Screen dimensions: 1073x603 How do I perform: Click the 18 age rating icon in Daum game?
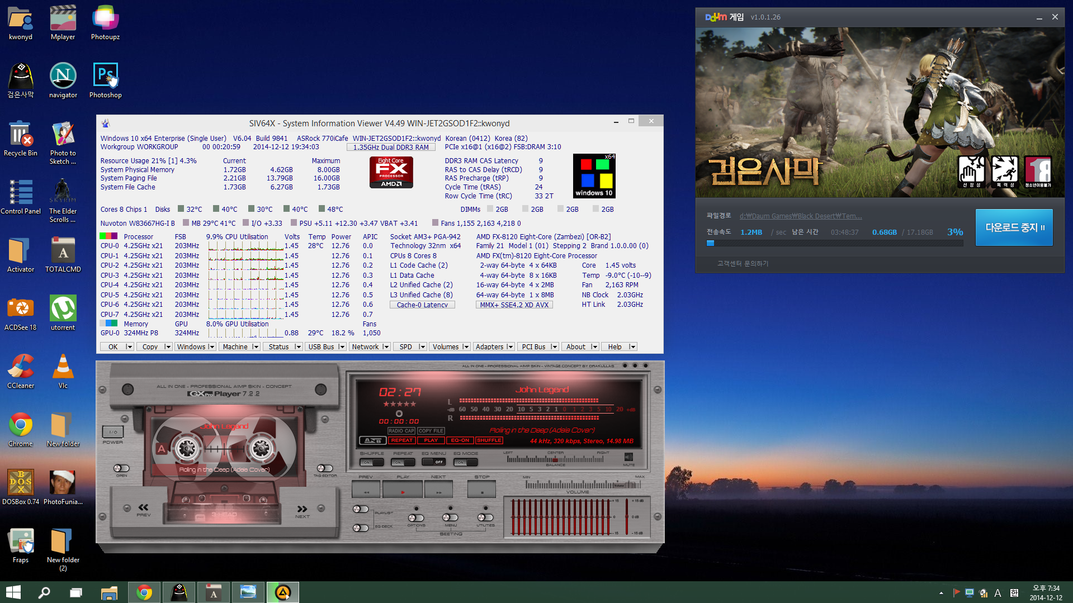(x=1038, y=172)
